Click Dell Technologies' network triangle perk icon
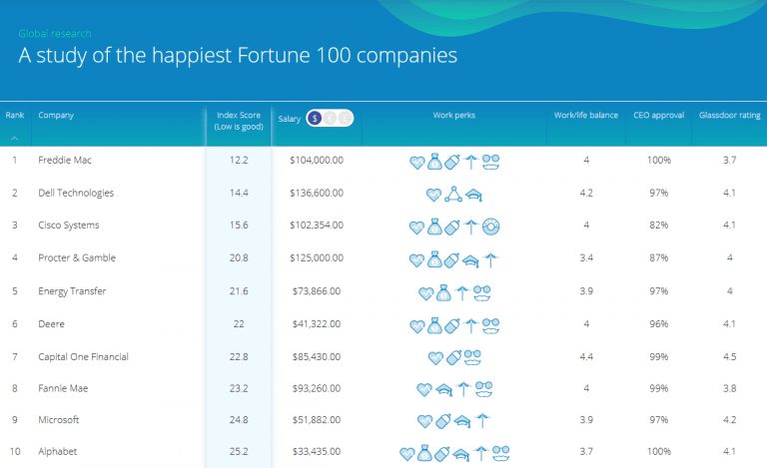The width and height of the screenshot is (767, 468). 453,194
